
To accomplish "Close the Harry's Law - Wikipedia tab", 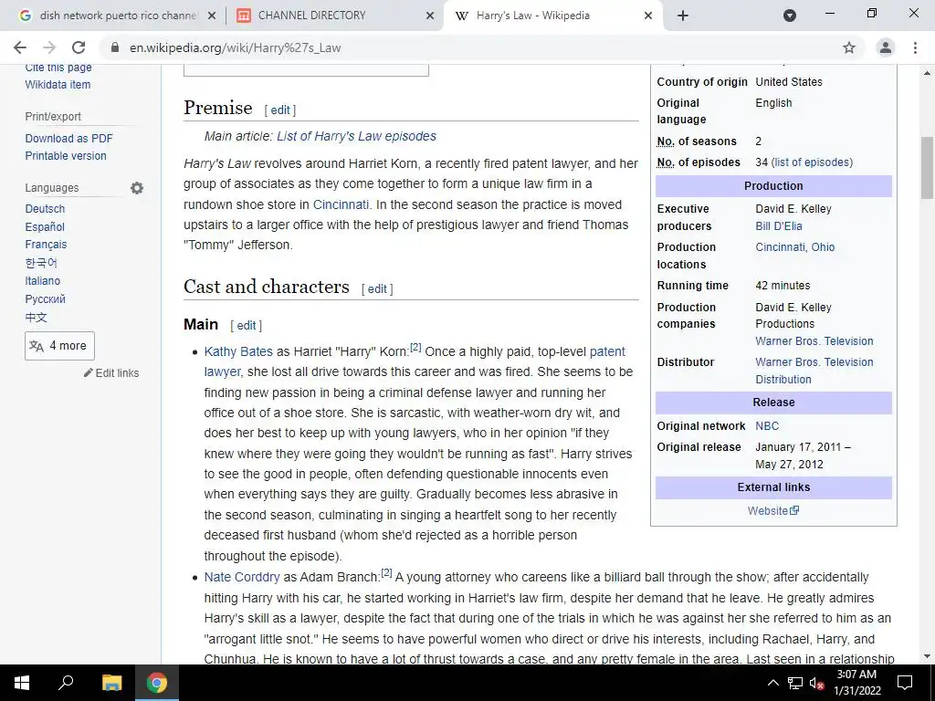I will point(648,16).
